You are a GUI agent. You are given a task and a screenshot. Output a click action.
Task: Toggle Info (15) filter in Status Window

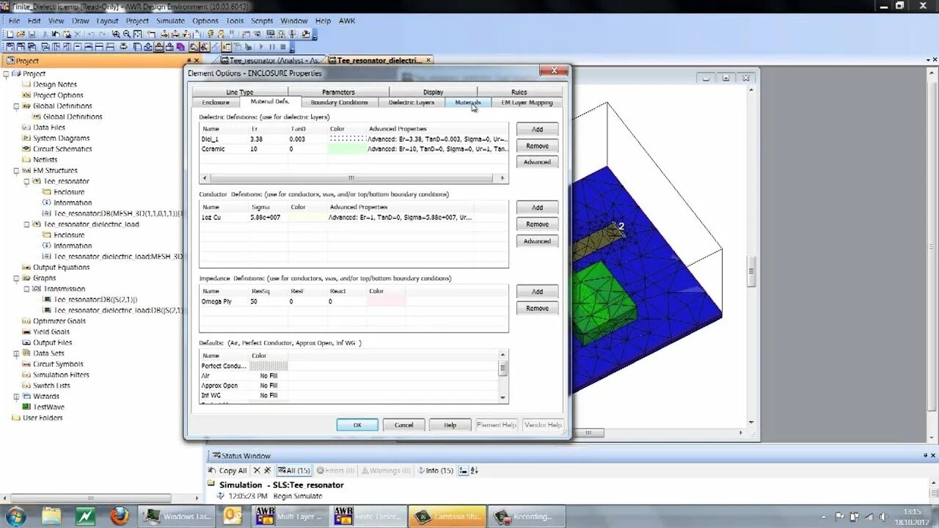click(436, 471)
